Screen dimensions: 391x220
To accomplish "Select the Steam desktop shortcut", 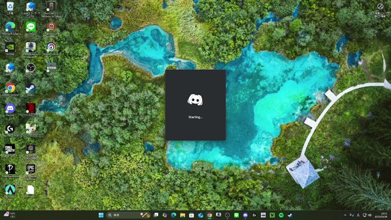I will [31, 90].
